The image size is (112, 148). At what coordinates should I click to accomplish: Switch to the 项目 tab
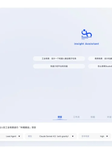pos(60,117)
